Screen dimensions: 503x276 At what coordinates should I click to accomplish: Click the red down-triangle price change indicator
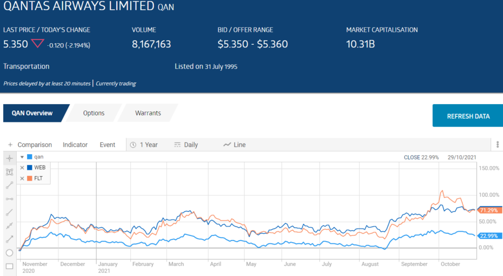[37, 43]
